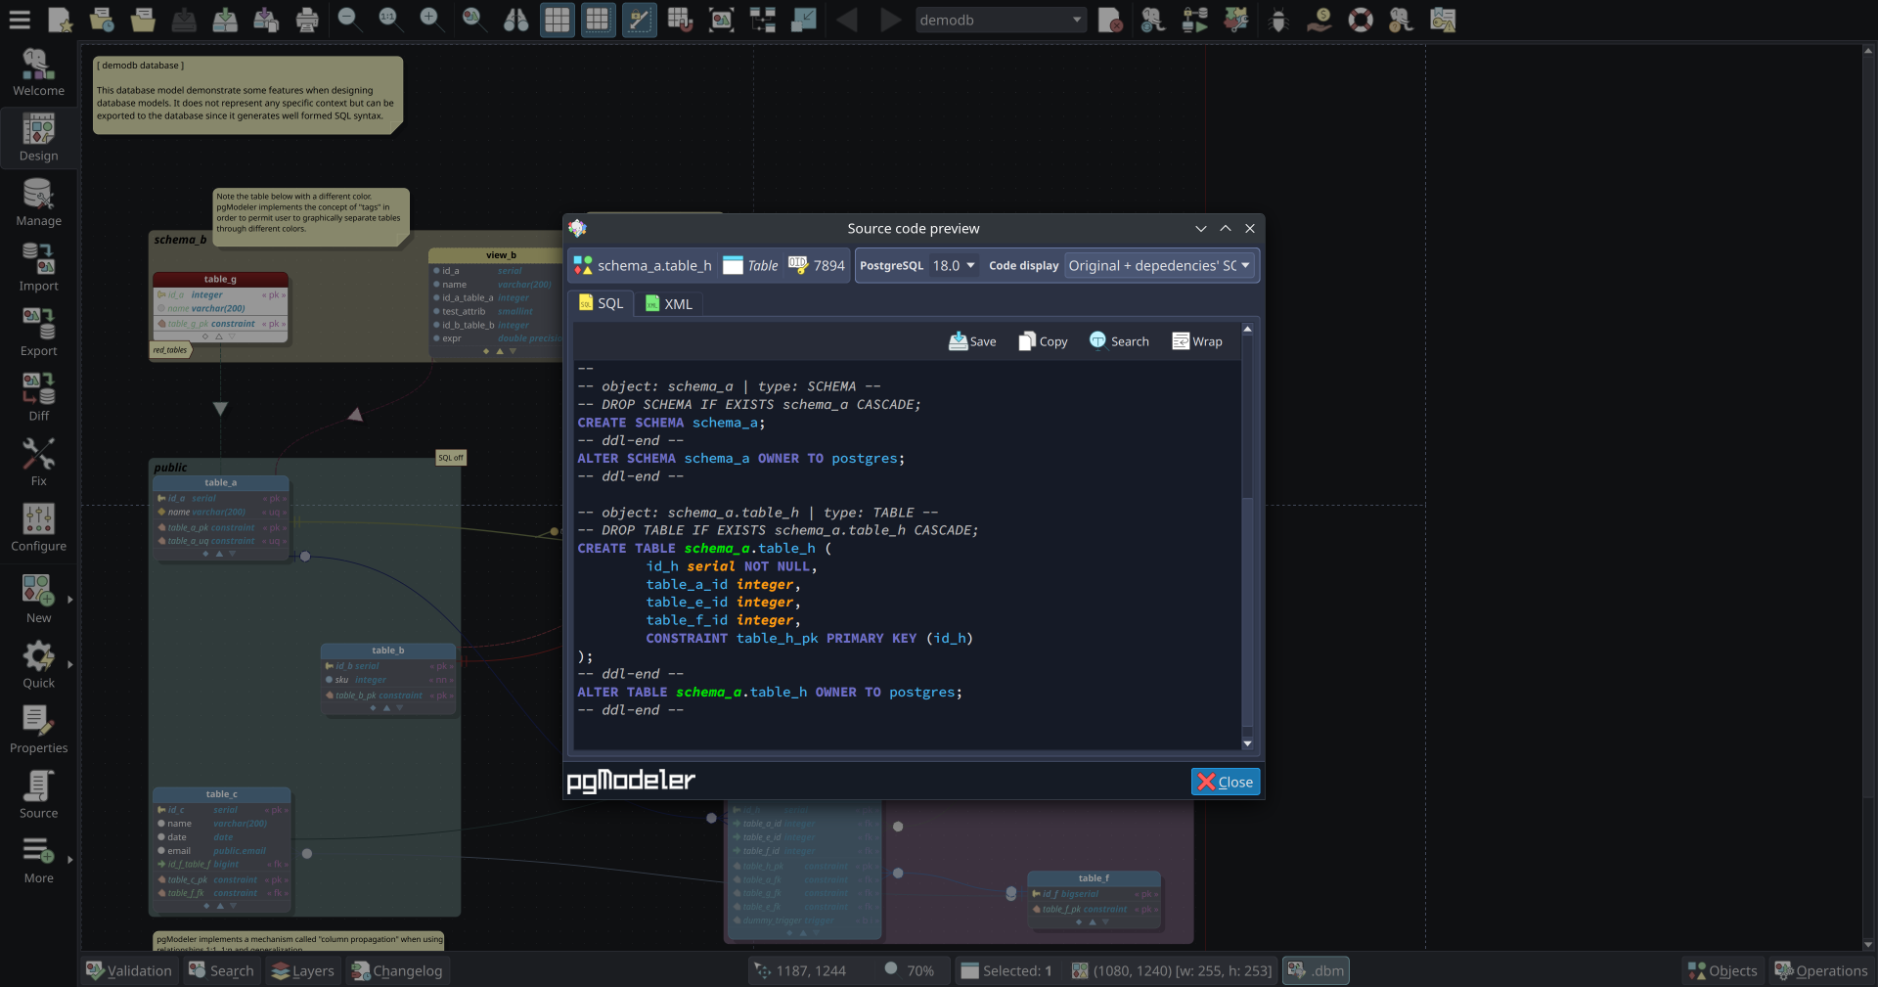Switch to the XML tab

pos(669,303)
